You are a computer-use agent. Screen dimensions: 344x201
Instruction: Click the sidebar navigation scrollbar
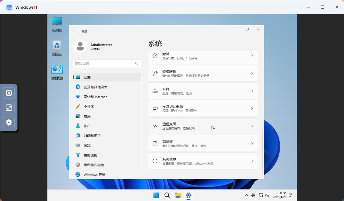coord(141,124)
